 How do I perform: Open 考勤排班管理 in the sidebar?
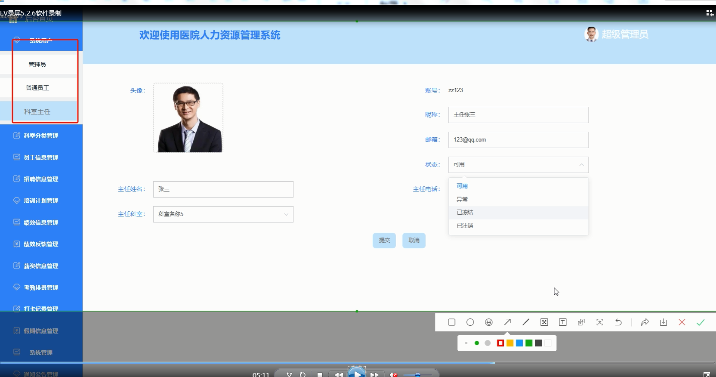41,287
